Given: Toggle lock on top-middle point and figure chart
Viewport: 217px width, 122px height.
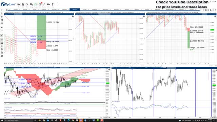Looking at the screenshot, I should (144, 17).
